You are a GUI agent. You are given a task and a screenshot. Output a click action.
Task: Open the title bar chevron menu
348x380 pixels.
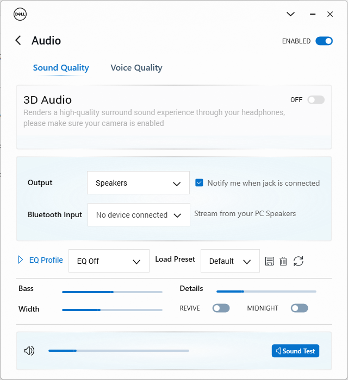tap(290, 14)
